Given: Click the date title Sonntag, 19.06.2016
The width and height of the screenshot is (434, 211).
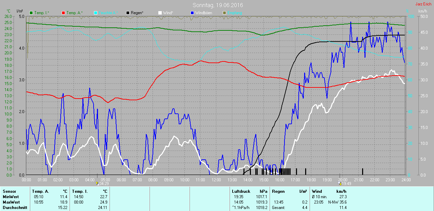Looking at the screenshot, I should click(218, 5).
